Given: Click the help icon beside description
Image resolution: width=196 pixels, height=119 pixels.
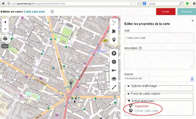Looking at the screenshot, I should point(140,48).
